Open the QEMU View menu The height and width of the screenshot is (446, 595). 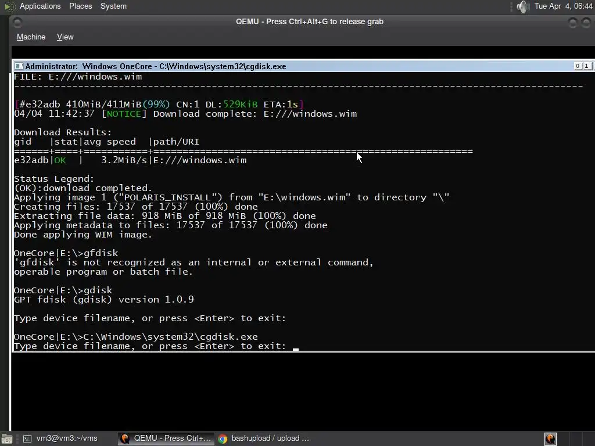pos(65,37)
